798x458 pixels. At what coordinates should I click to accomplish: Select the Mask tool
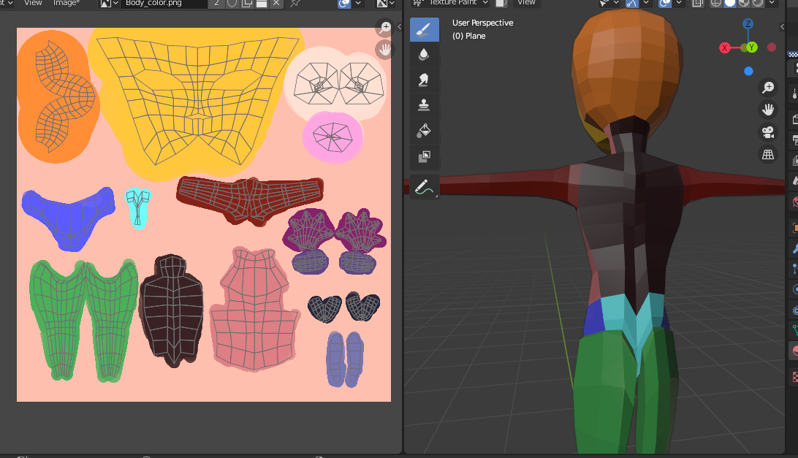[425, 156]
